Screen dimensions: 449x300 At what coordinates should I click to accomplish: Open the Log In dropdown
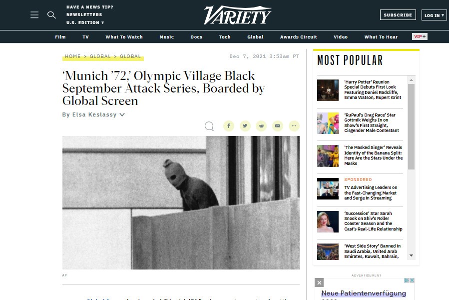tap(434, 15)
